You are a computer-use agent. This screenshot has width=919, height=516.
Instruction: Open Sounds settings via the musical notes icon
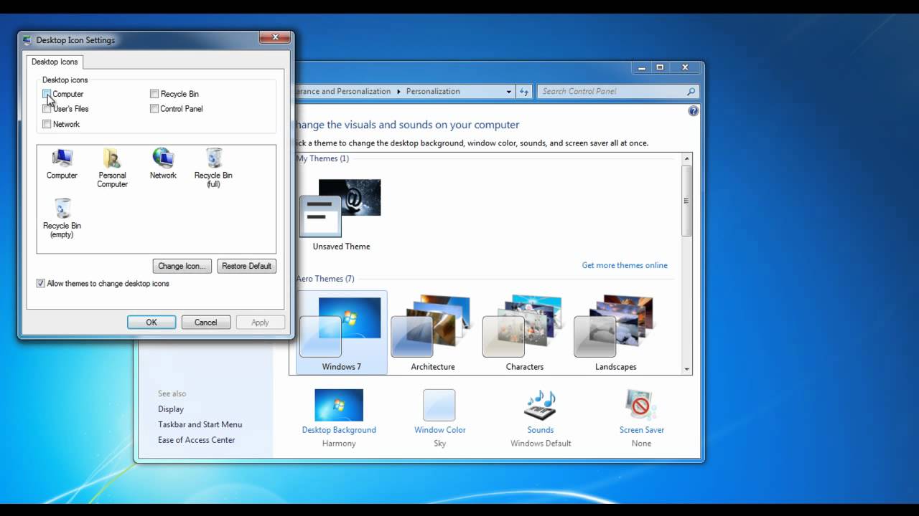pyautogui.click(x=540, y=404)
